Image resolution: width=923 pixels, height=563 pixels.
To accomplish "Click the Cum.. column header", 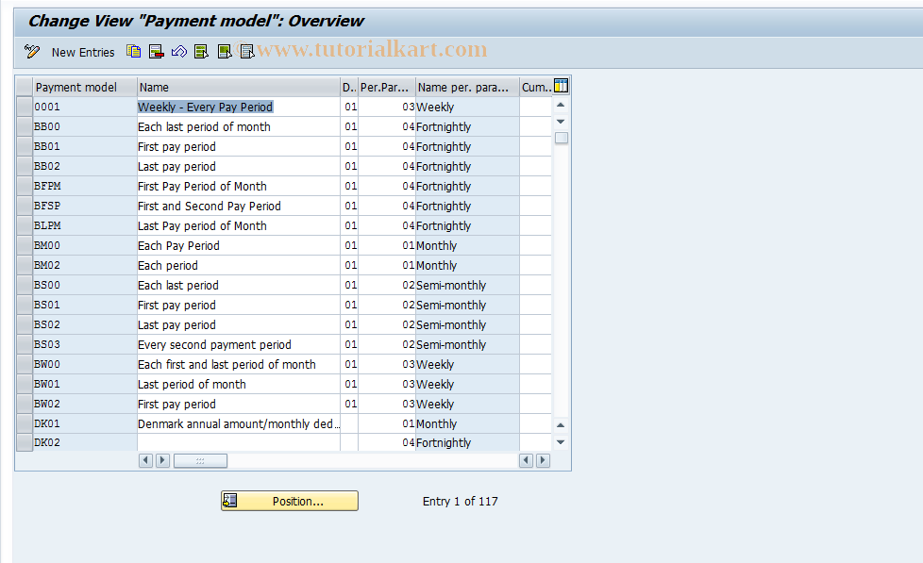I will click(x=536, y=87).
